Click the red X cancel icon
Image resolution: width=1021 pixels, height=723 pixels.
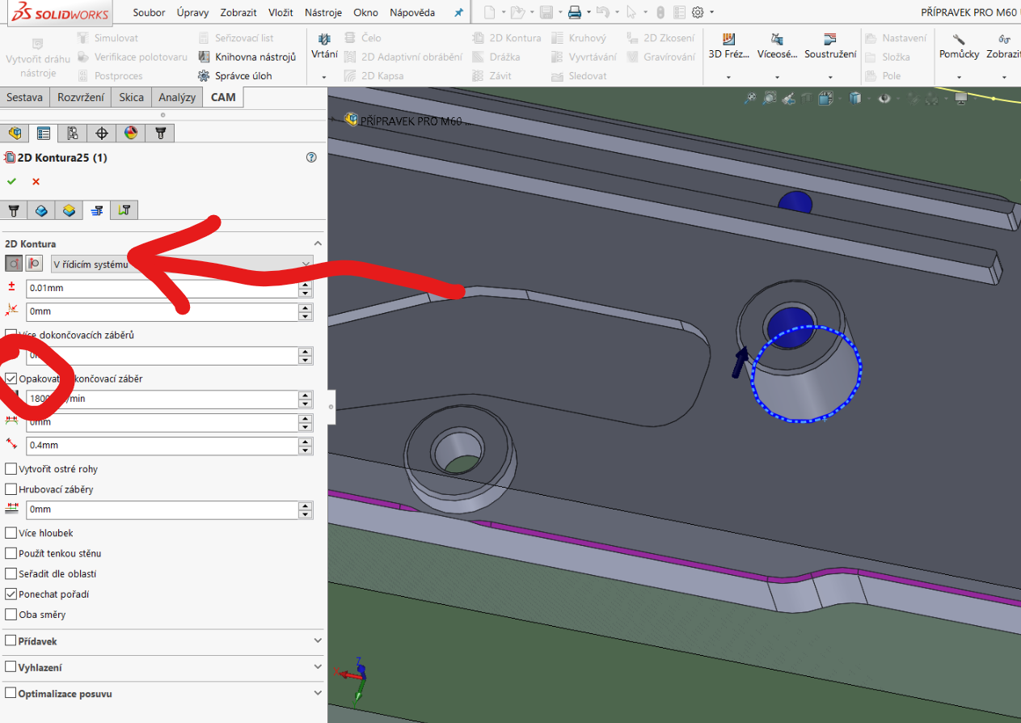click(x=36, y=181)
